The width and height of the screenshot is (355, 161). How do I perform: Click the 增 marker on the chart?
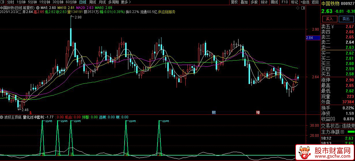(258, 112)
